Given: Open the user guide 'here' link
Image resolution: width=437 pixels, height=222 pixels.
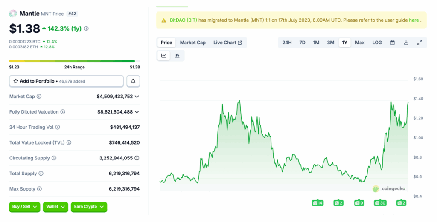Looking at the screenshot, I should tap(414, 20).
